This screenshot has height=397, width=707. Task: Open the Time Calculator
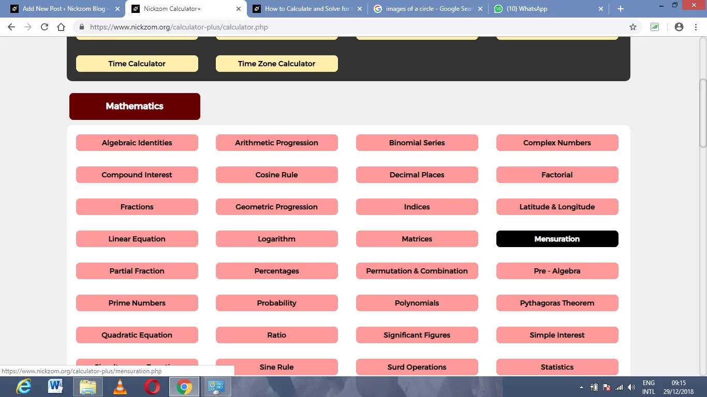[x=137, y=64]
